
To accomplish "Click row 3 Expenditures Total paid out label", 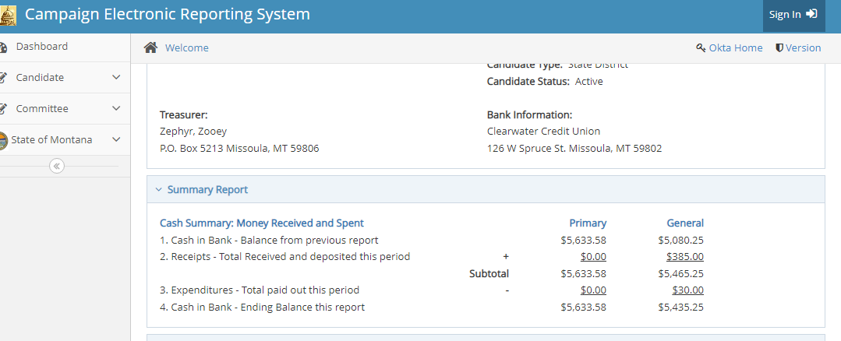I will pos(260,290).
